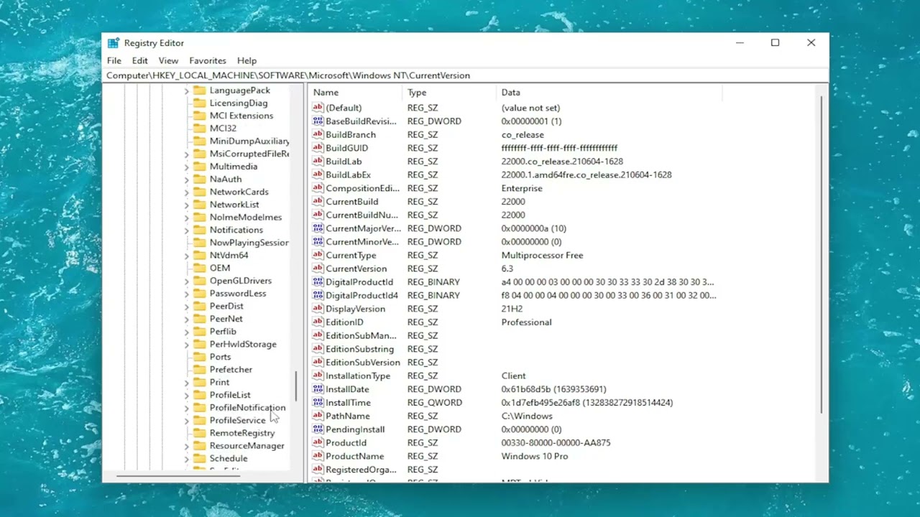
Task: Click the 'Windows 10 Pro' data cell
Action: point(534,456)
